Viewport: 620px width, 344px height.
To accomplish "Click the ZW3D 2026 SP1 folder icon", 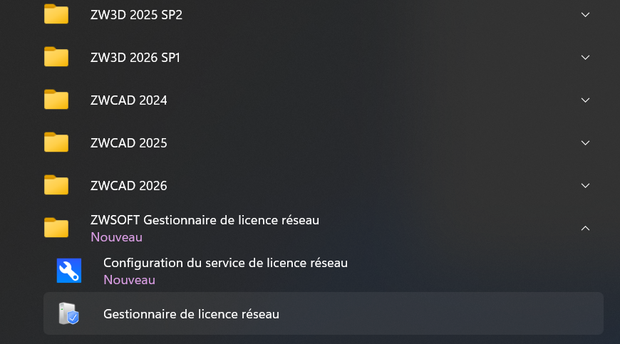I will pyautogui.click(x=56, y=57).
